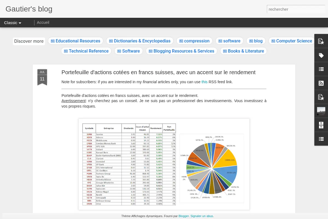Open document-star gadget below the RSS icon

321,97
